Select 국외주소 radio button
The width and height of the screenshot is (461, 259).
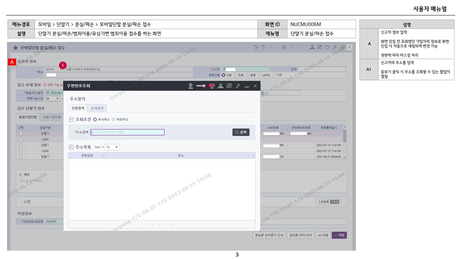point(114,119)
